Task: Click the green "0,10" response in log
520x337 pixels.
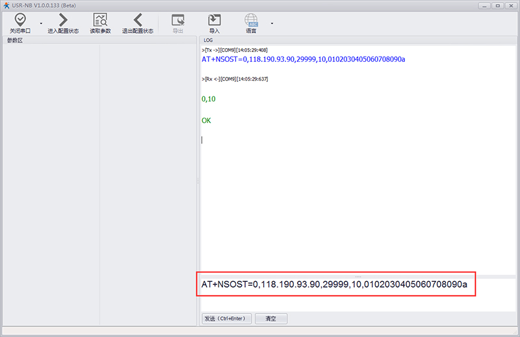Action: point(209,99)
